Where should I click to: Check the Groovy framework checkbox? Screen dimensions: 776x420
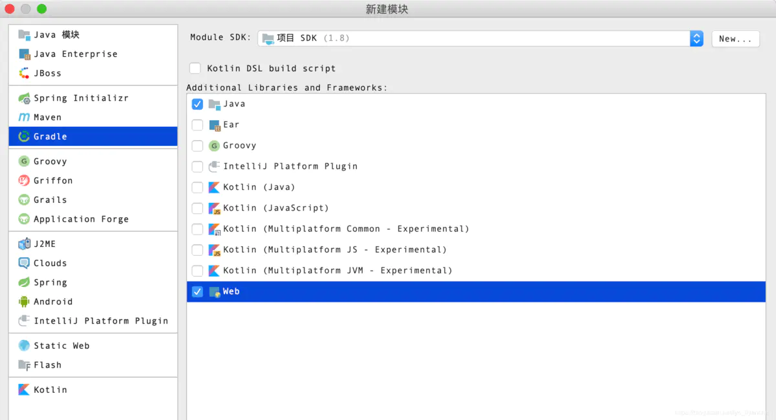(x=197, y=146)
